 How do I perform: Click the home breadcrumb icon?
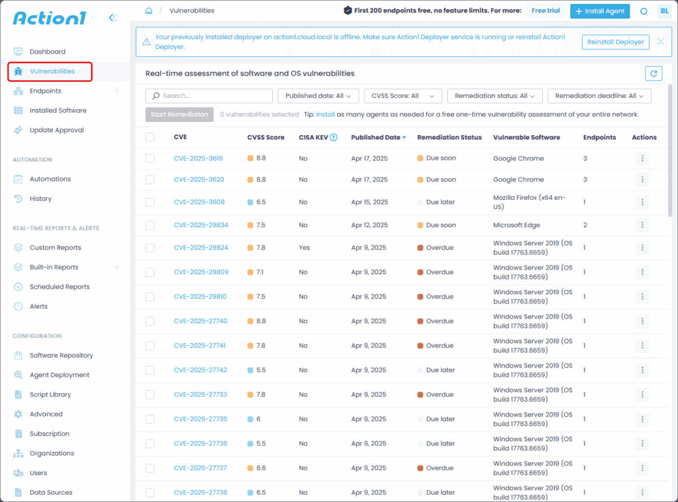(x=149, y=11)
